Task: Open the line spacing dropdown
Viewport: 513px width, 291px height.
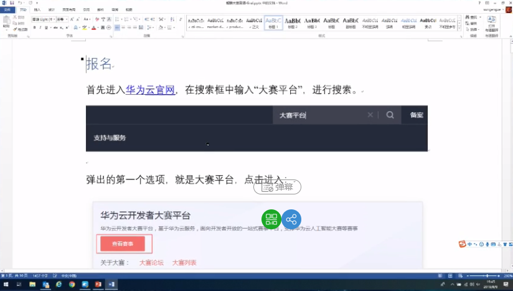Action: tap(150, 27)
